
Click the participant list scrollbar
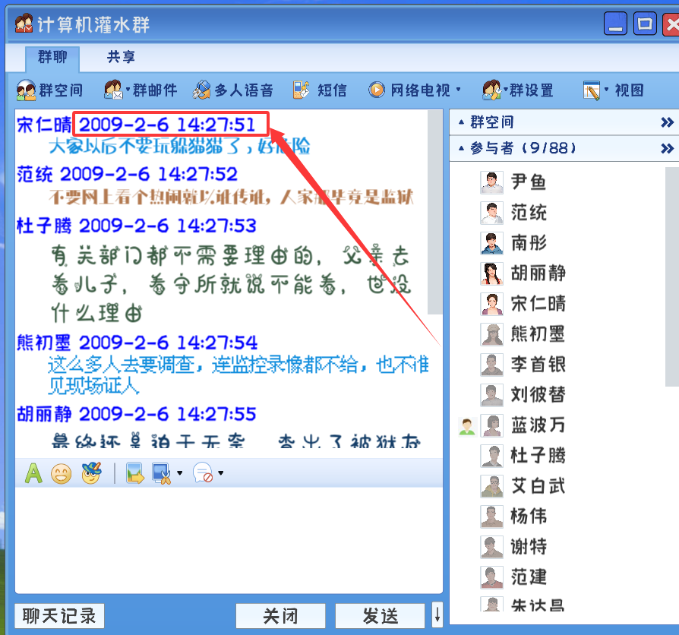pos(672,276)
